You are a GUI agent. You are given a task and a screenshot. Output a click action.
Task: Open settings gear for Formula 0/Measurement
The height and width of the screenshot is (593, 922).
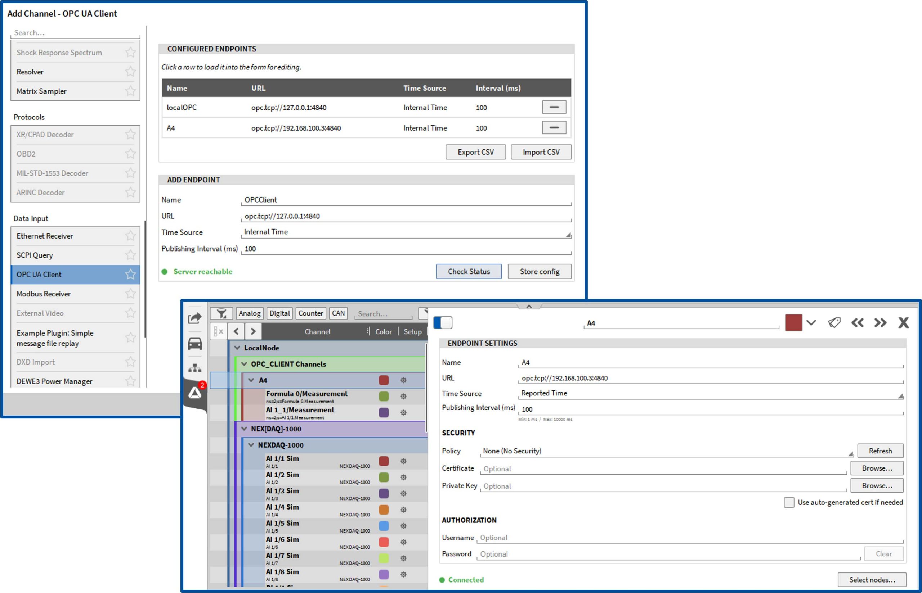(x=403, y=396)
